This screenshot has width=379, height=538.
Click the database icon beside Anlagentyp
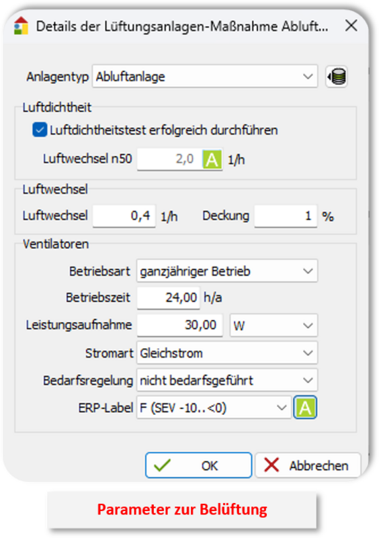[x=337, y=77]
